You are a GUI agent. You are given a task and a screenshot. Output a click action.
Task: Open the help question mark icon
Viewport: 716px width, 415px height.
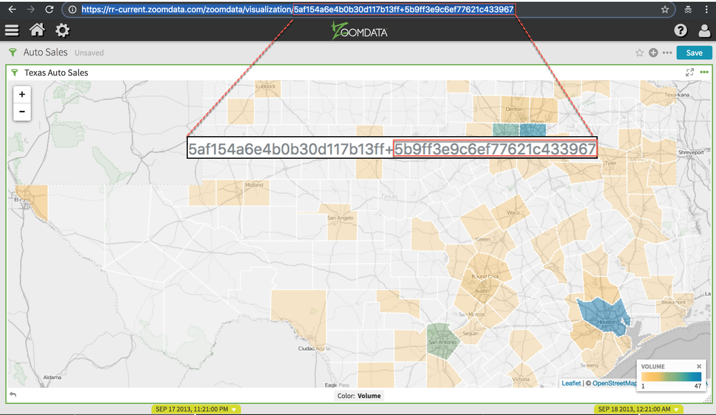pos(681,31)
